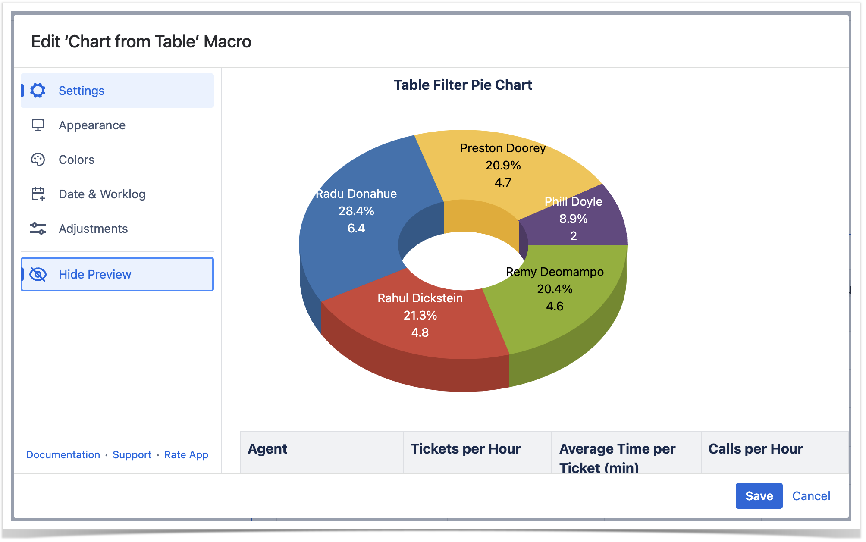Toggle Hide Preview
Image resolution: width=866 pixels, height=542 pixels.
[95, 274]
